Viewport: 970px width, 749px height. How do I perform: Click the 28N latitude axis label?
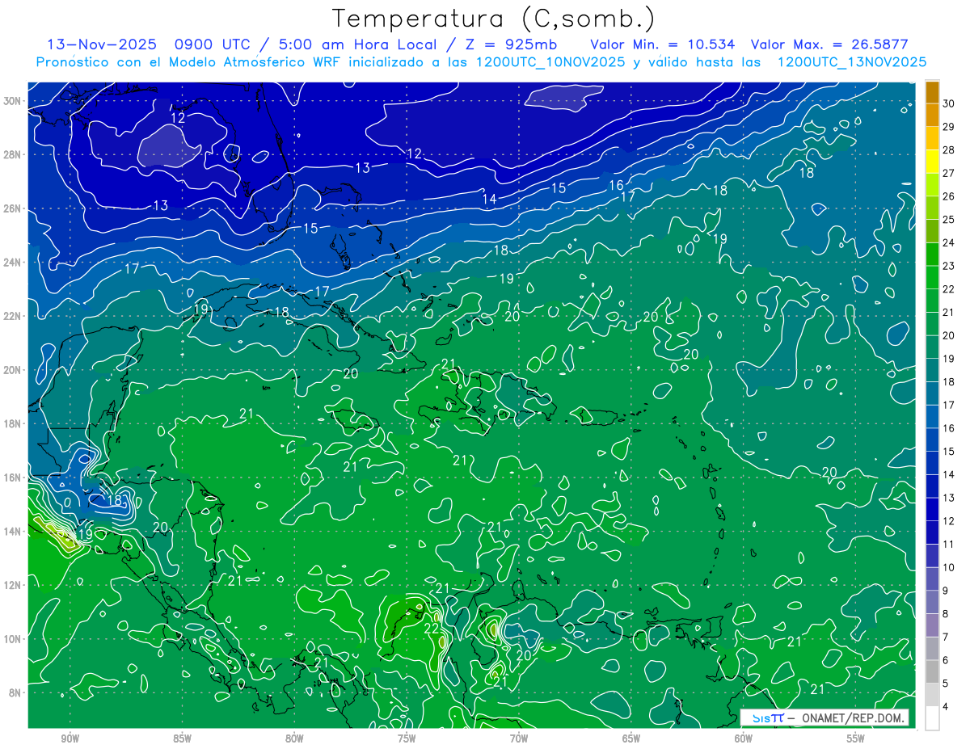(13, 155)
